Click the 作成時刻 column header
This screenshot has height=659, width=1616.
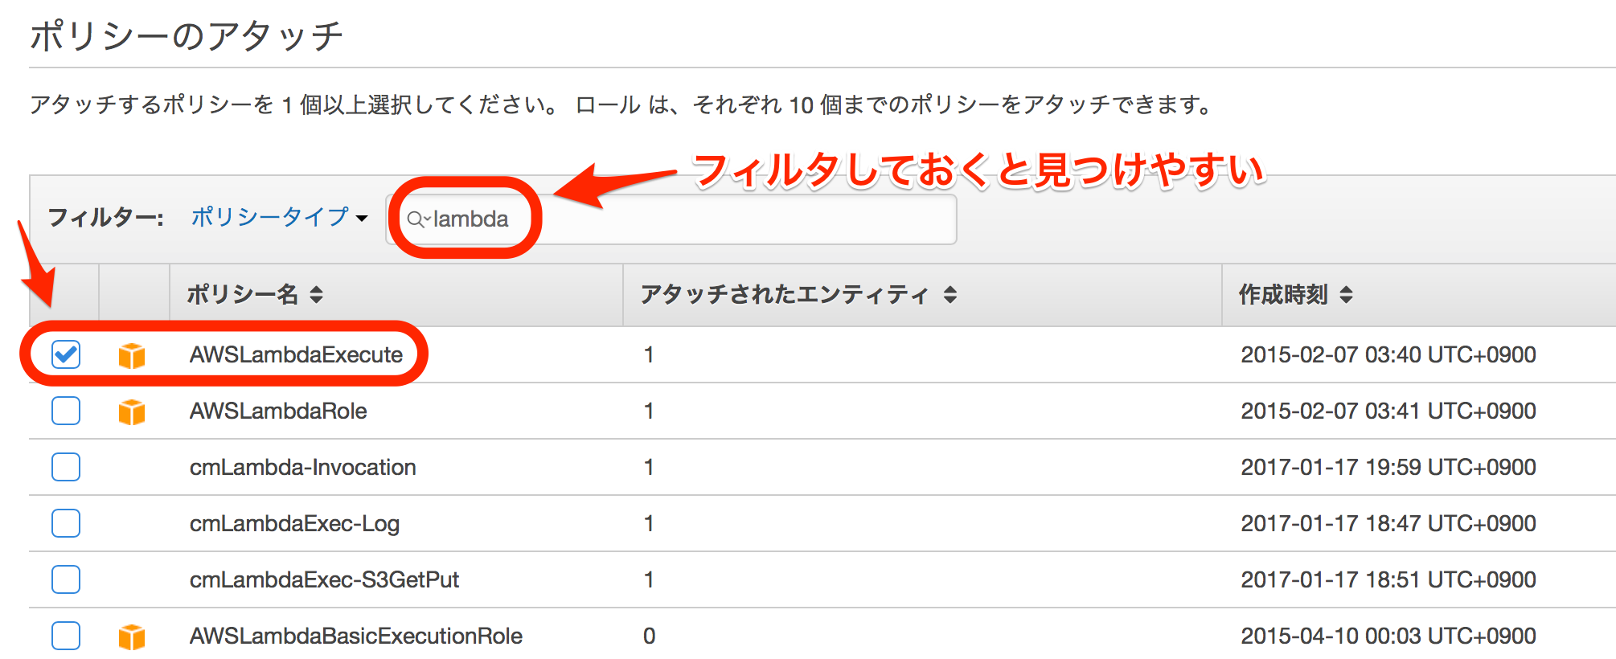tap(1283, 295)
